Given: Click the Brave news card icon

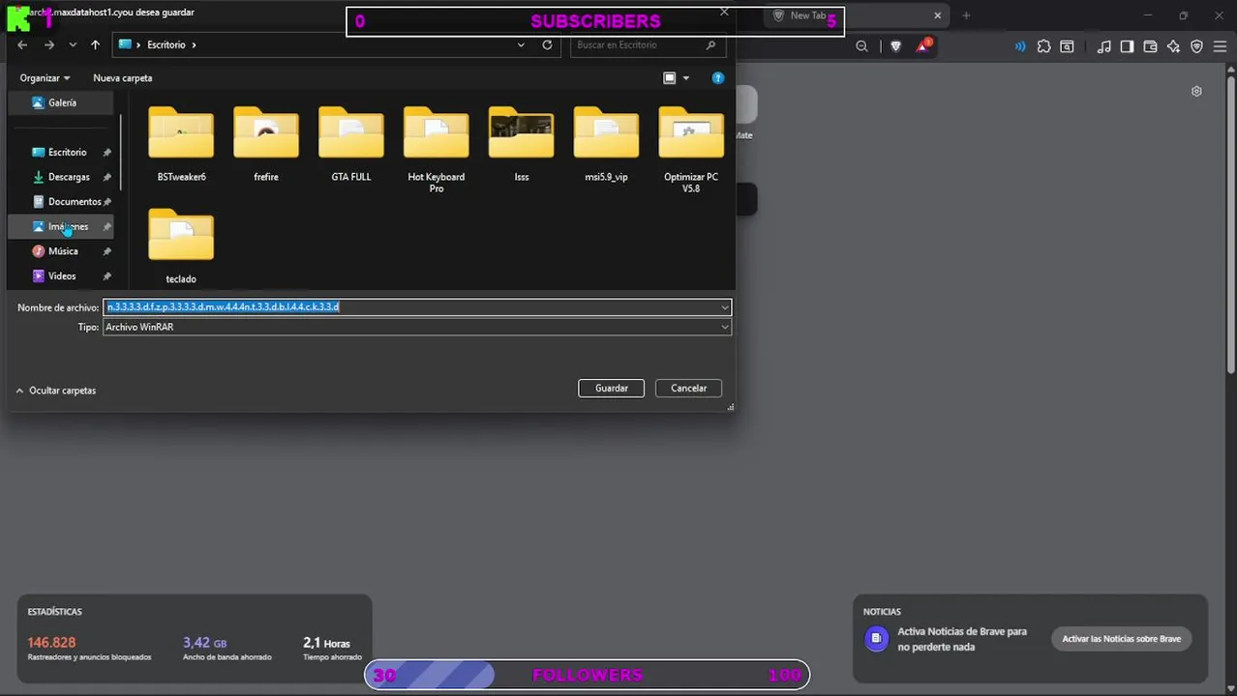Looking at the screenshot, I should 876,638.
